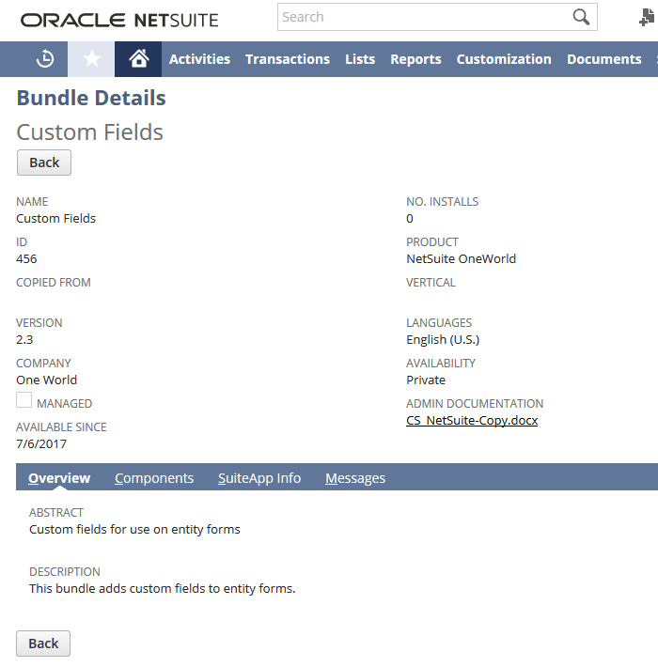Click the Oracle NetSuite logo
The width and height of the screenshot is (658, 667).
click(x=119, y=20)
